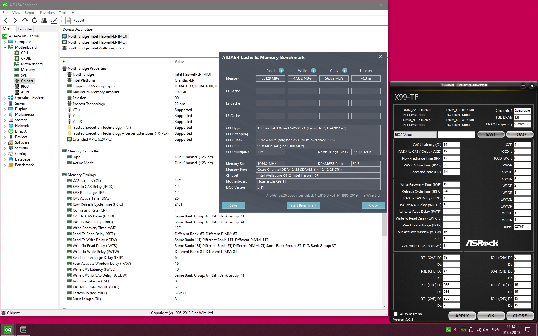
Task: Click the AIDA64 taskbar icon
Action: point(8,330)
